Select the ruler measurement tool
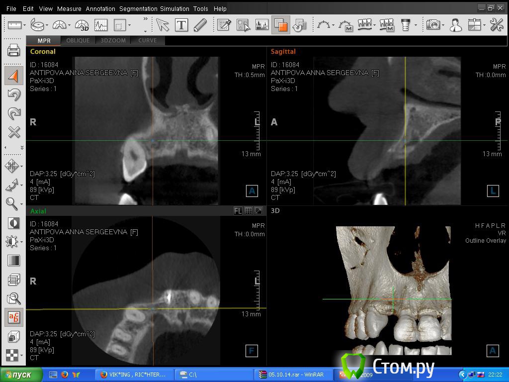Viewport: 509px width, 382px height. 14,24
